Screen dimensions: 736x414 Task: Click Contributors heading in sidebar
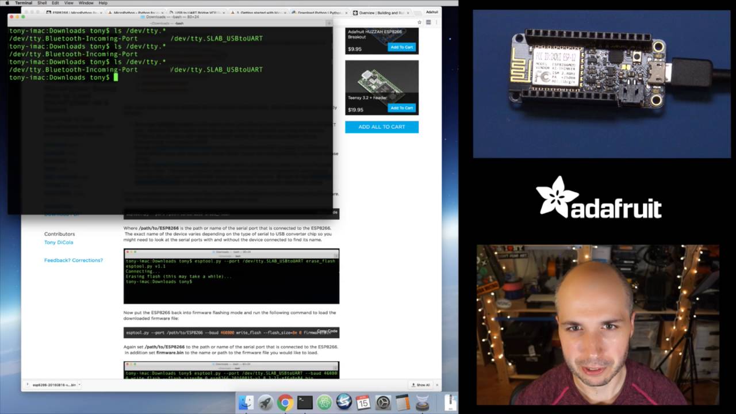[60, 234]
